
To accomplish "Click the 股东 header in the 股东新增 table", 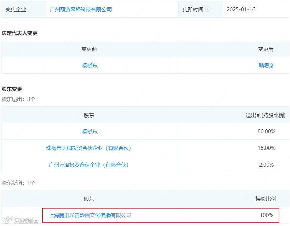I will tap(89, 199).
